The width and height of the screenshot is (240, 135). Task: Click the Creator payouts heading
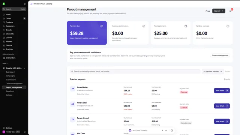click(78, 79)
